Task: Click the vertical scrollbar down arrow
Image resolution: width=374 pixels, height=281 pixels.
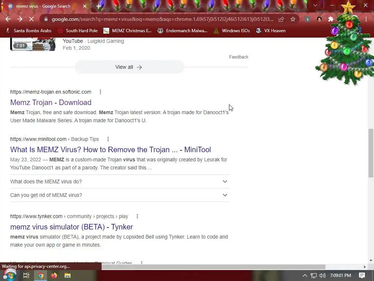Action: pyautogui.click(x=371, y=261)
